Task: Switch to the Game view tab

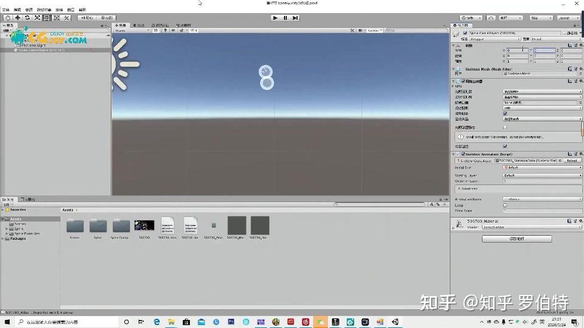Action: [140, 25]
